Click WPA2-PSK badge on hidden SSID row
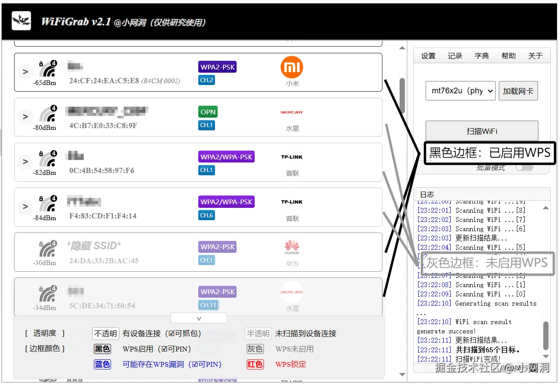560x384 pixels. tap(218, 247)
